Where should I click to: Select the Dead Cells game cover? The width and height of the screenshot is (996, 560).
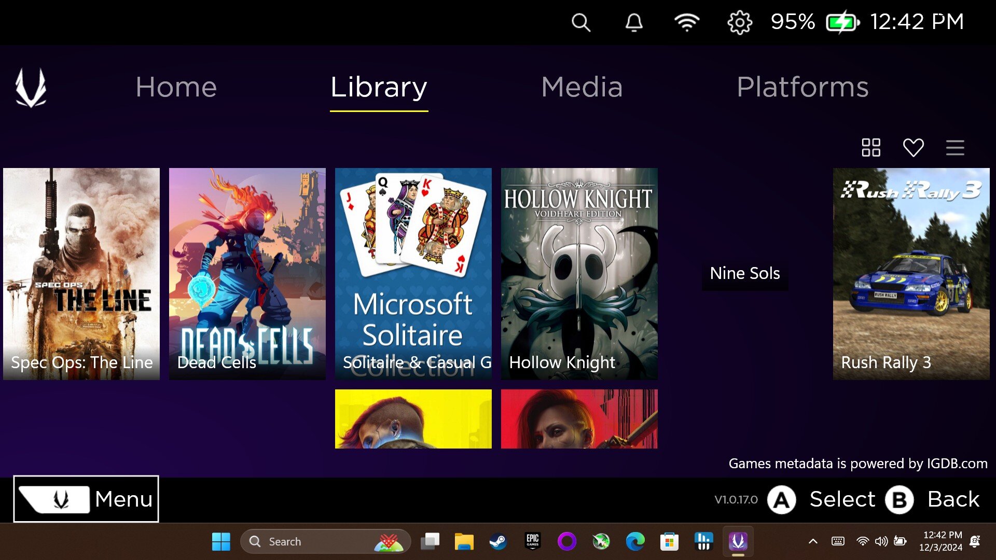[247, 274]
